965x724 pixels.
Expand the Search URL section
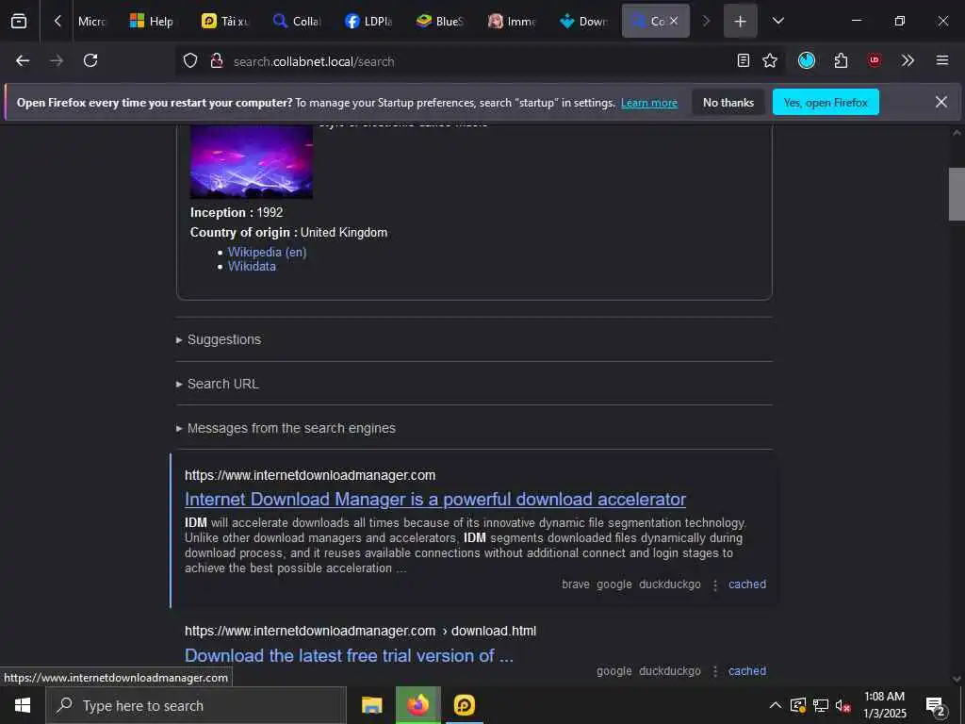(x=222, y=385)
